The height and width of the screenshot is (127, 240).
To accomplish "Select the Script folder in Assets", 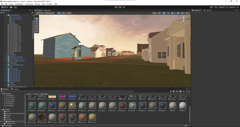I will tap(8, 117).
